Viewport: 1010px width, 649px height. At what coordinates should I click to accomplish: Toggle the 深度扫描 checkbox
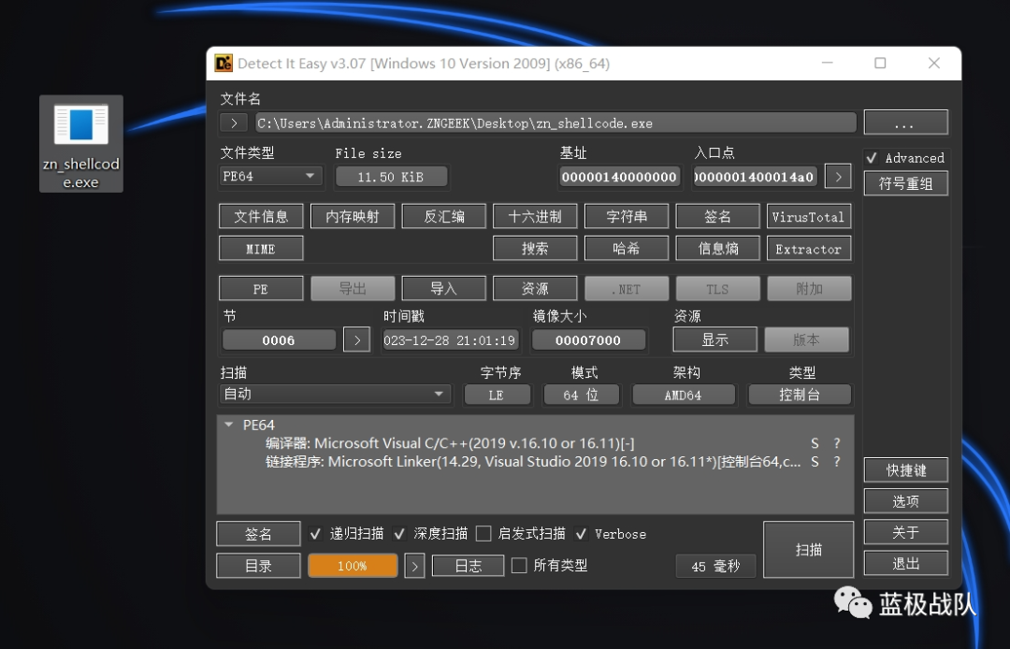399,534
